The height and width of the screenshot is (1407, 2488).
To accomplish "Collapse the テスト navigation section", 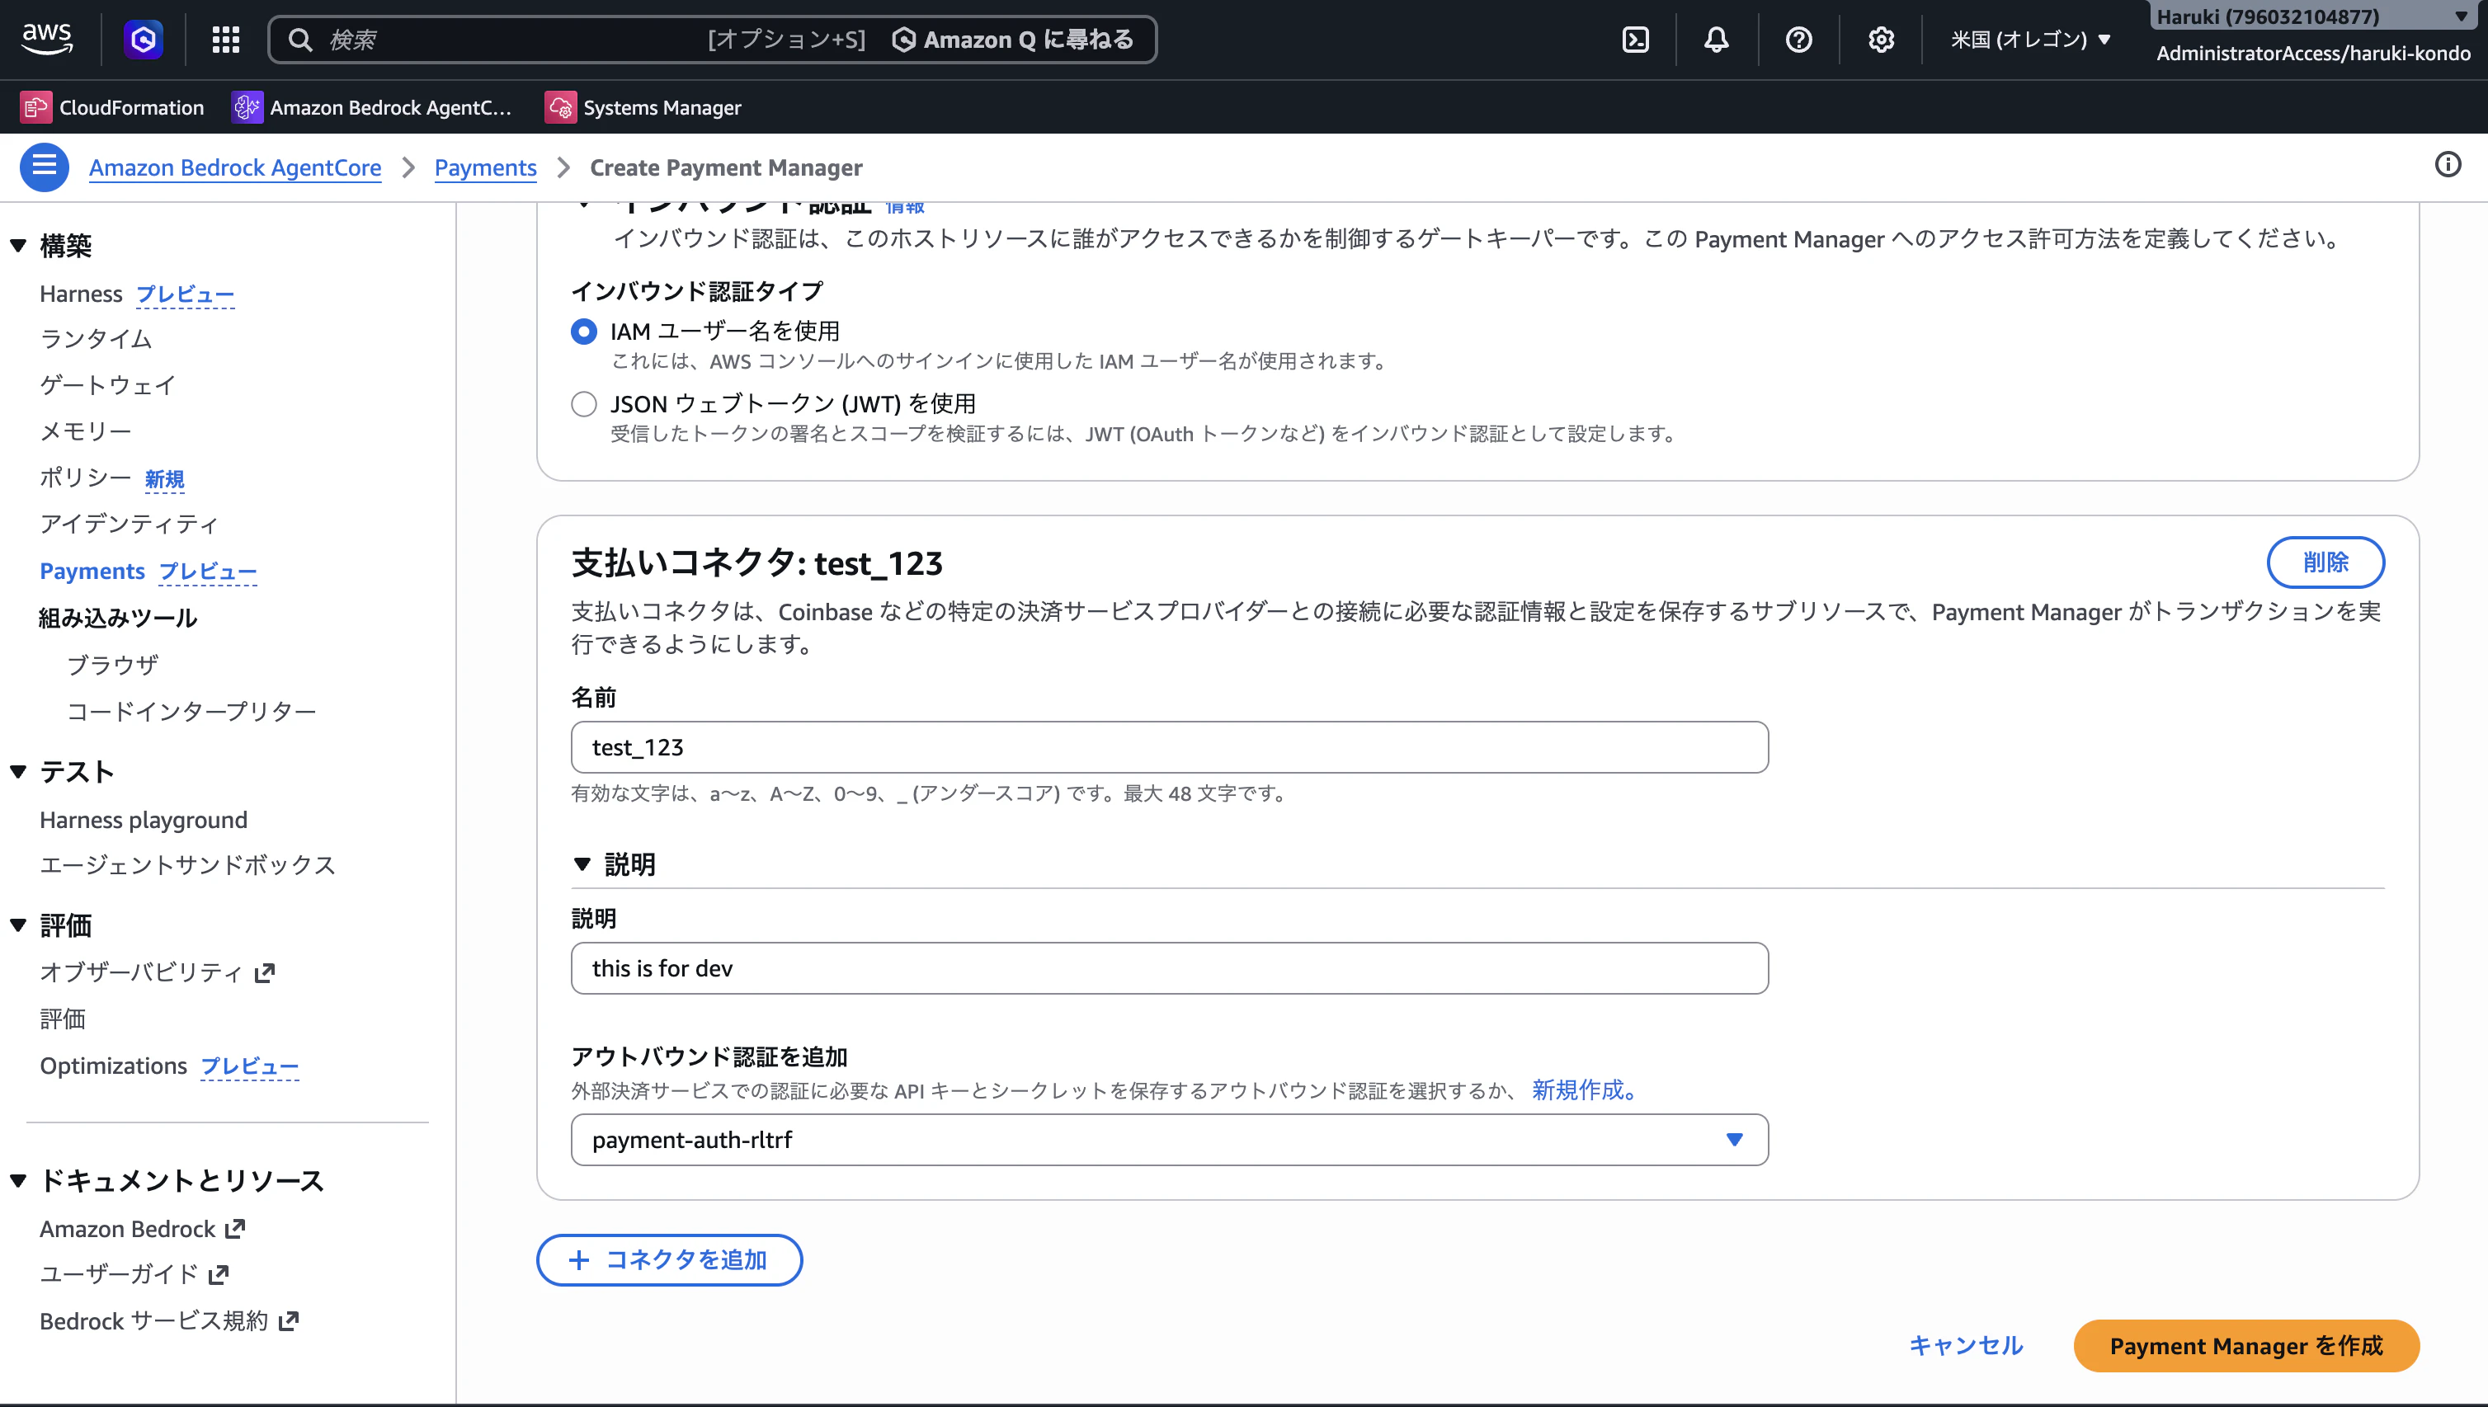I will [17, 771].
